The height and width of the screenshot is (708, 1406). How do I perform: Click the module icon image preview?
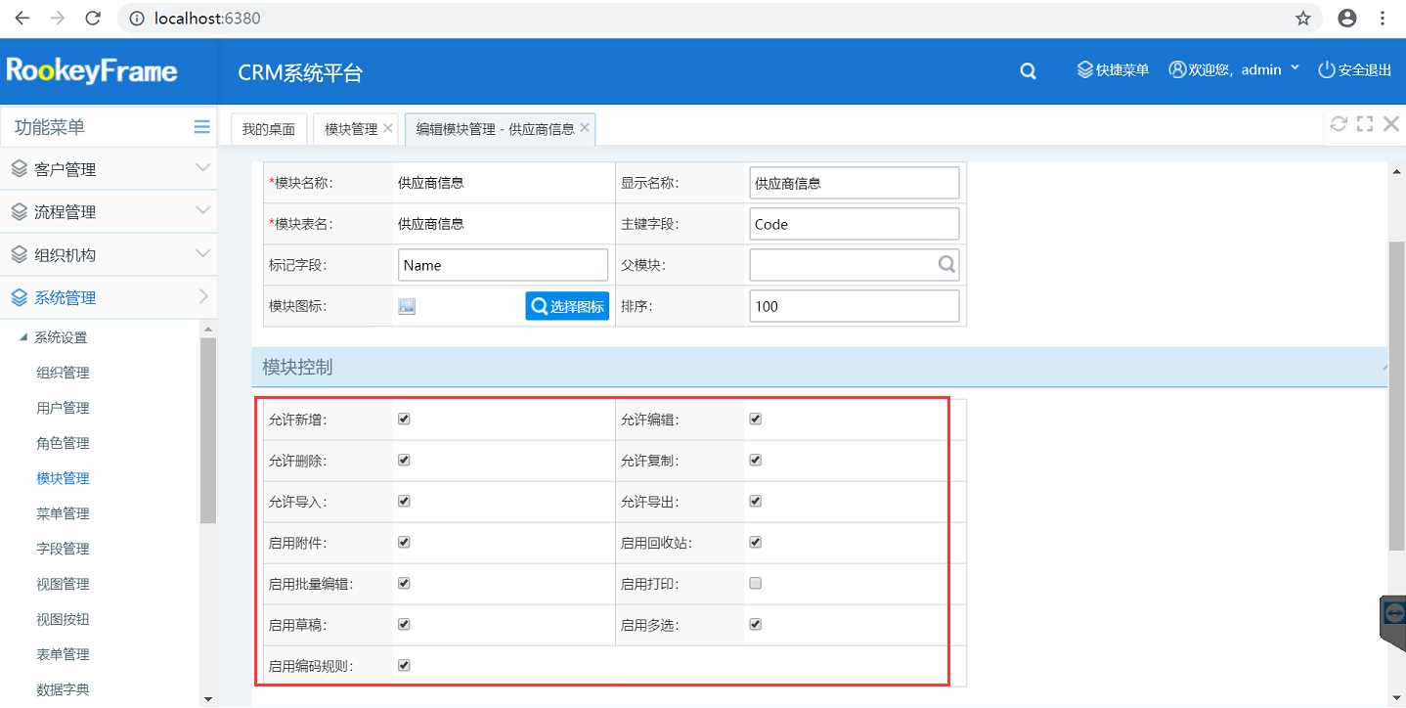pos(407,306)
